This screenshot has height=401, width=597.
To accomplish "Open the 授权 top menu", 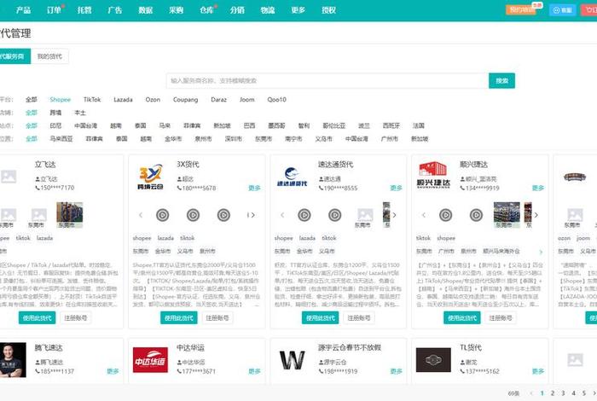I will coord(328,10).
